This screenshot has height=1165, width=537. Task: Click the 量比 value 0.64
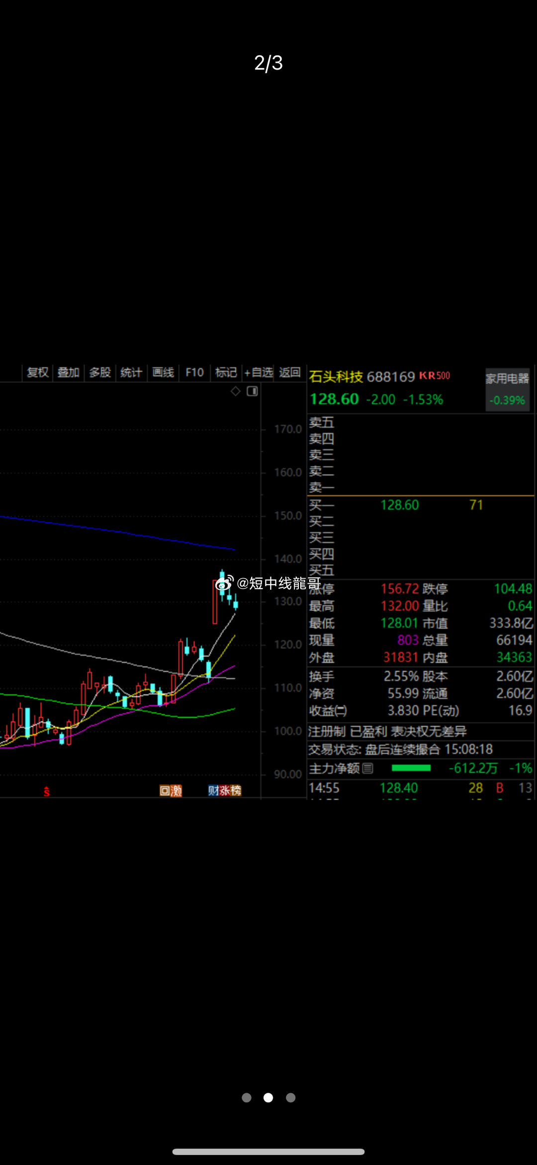coord(520,606)
